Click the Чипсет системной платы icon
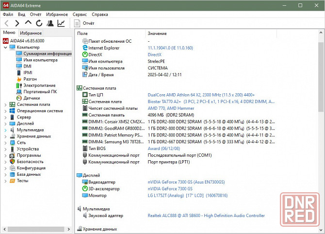 [x=85, y=108]
